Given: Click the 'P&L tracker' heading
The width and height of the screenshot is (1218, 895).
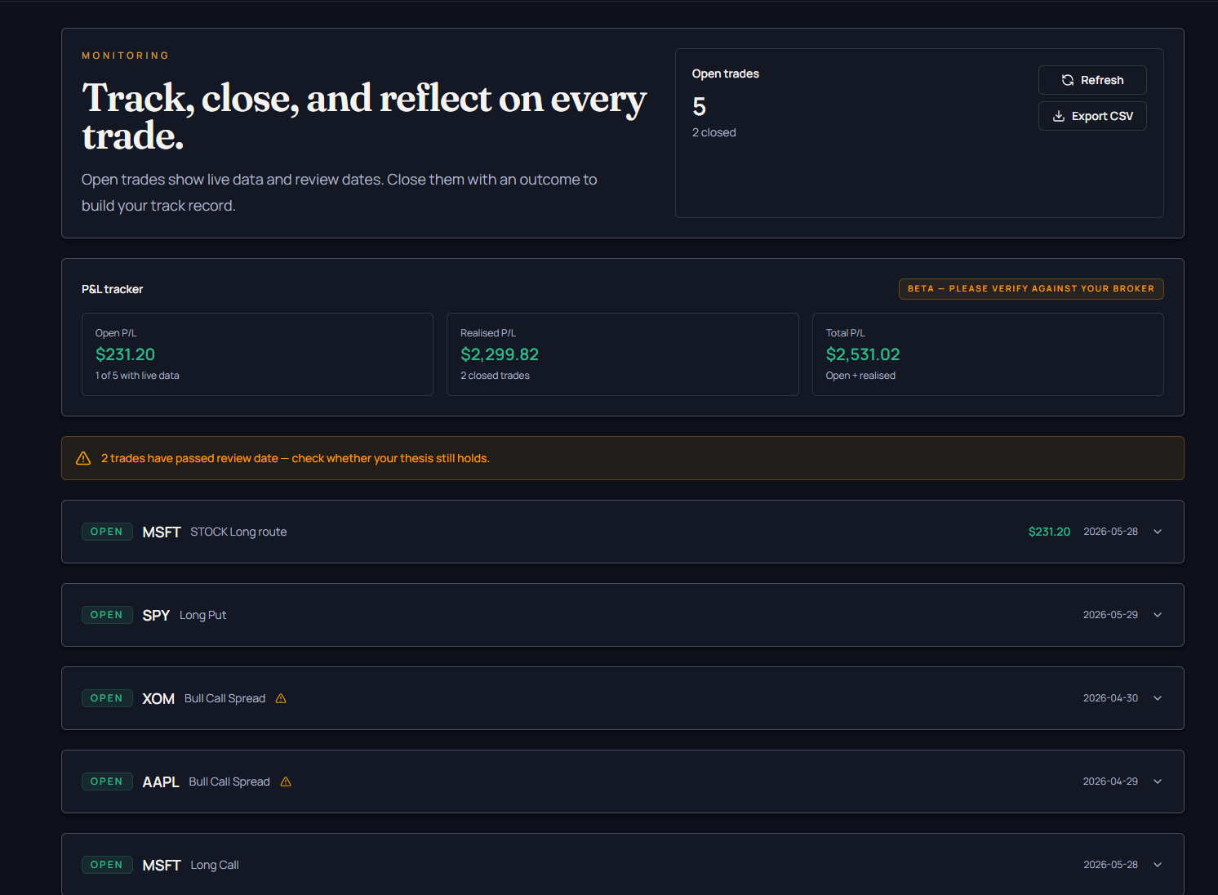Looking at the screenshot, I should click(112, 289).
